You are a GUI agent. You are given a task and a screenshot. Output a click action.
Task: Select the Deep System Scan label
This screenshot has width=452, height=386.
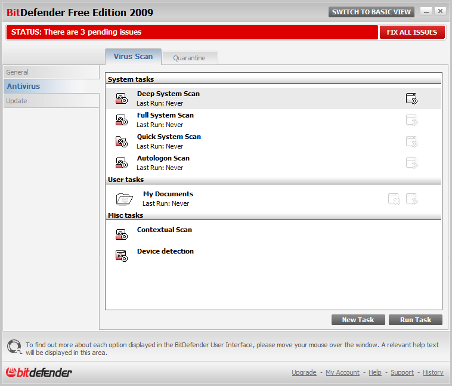(168, 94)
